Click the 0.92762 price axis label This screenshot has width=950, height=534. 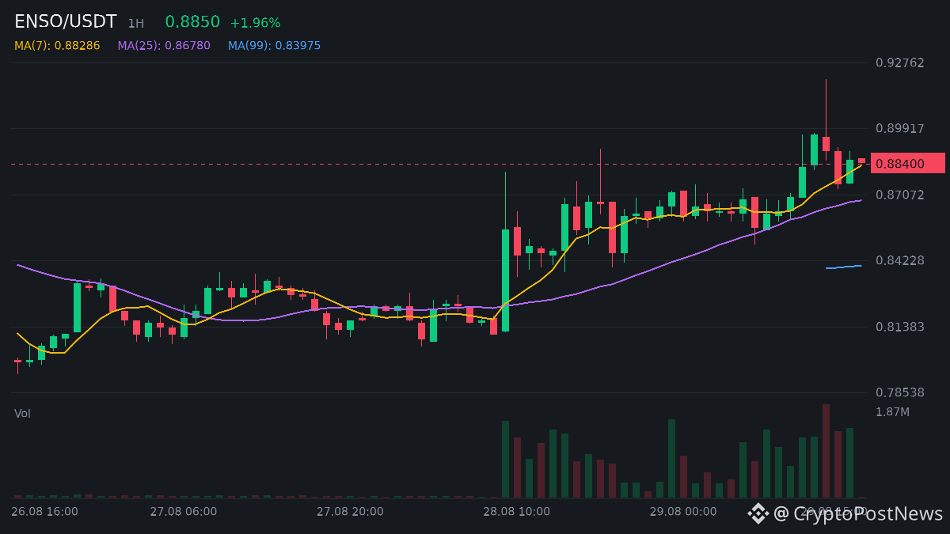pos(900,62)
